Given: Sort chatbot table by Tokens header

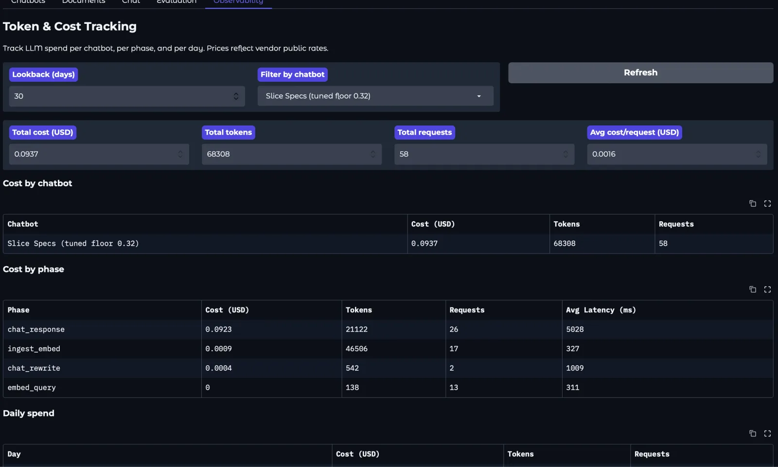Looking at the screenshot, I should [602, 224].
